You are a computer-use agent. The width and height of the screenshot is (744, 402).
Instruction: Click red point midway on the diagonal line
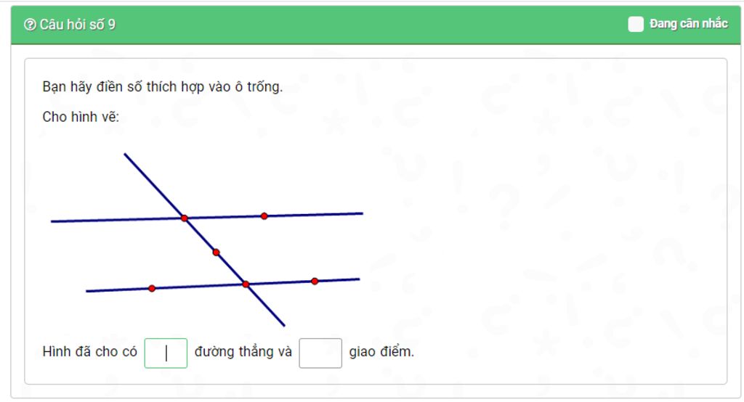click(216, 253)
